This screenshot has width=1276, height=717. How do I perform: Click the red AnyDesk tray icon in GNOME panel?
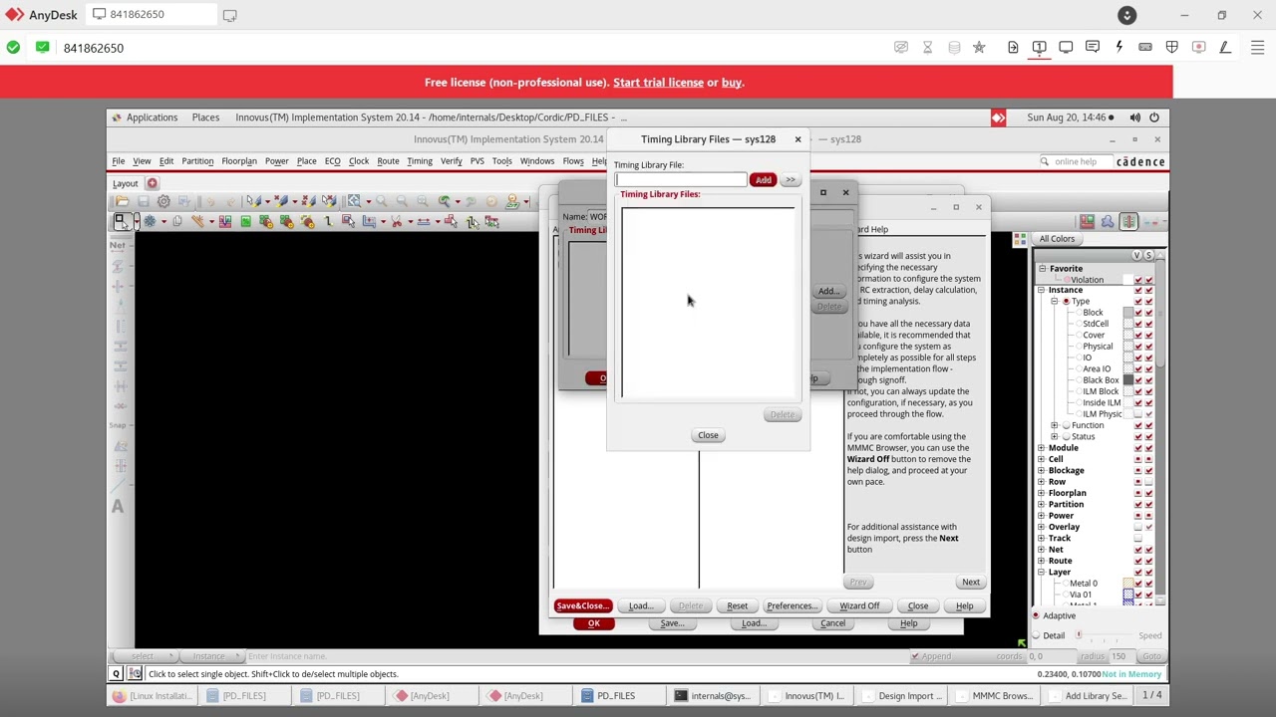coord(998,118)
